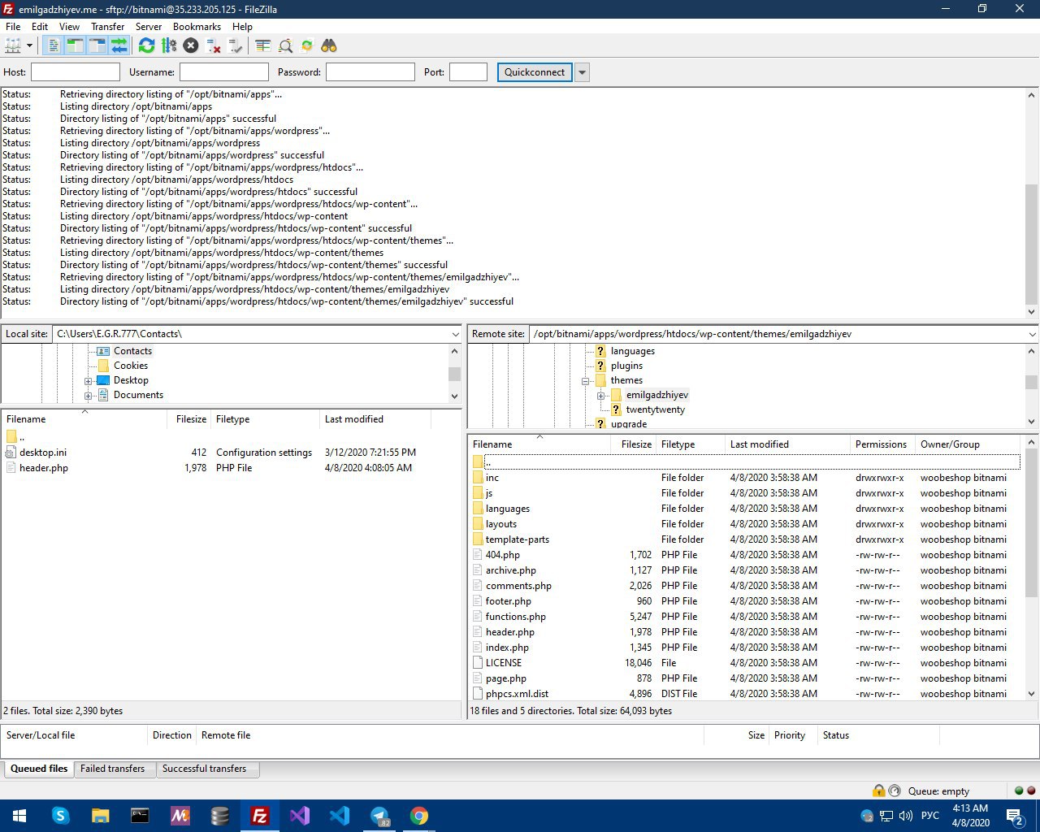Open the Edit menu
1040x832 pixels.
40,27
